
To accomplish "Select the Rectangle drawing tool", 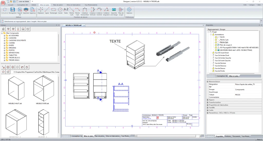I will click(x=53, y=11).
